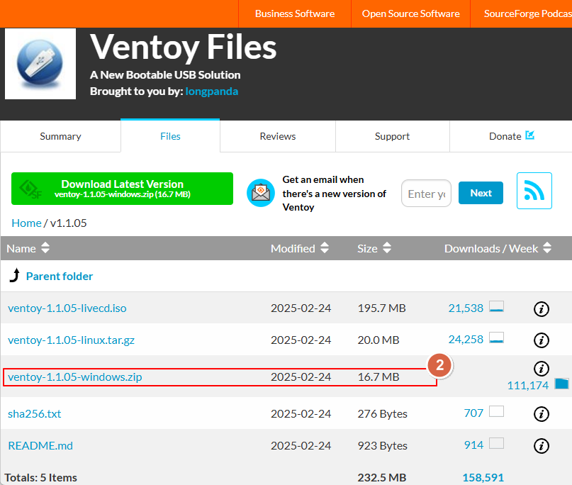View info icon for ventoy-1.1.05-linux.tar.gz
Screen dimensions: 572x485
click(x=541, y=340)
